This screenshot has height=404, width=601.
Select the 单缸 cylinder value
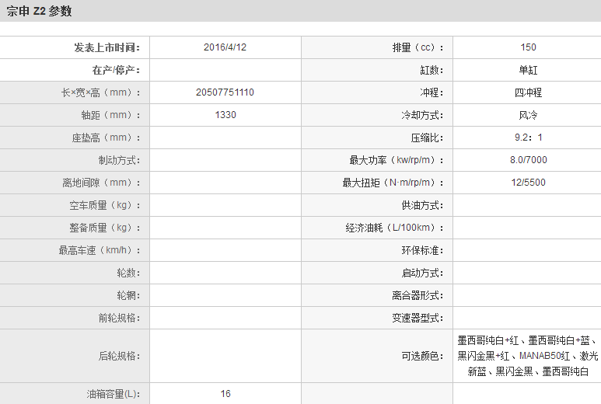[x=528, y=70]
